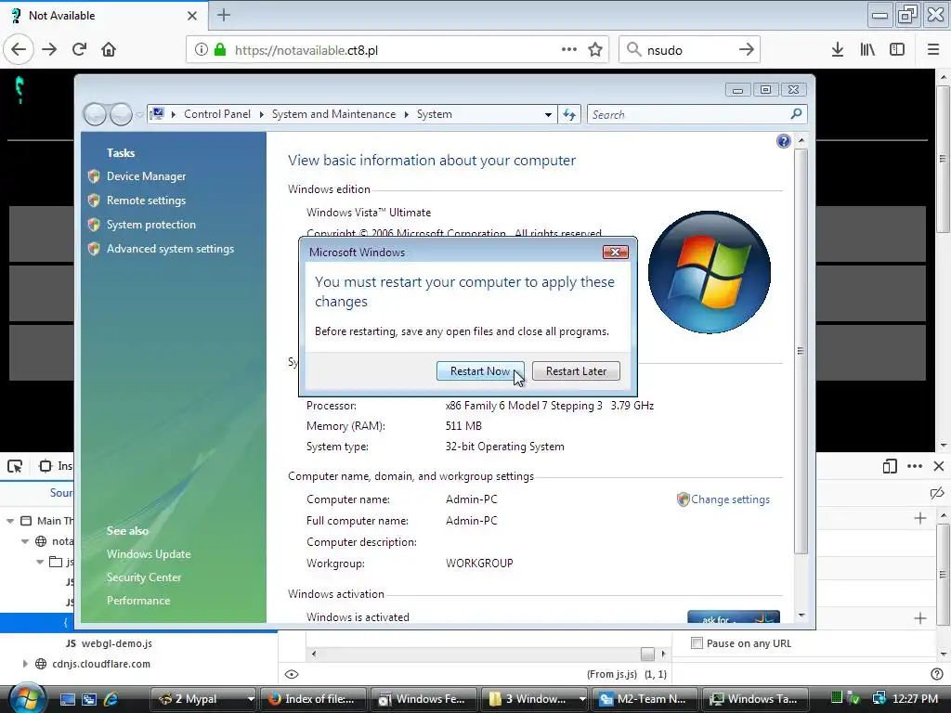951x713 pixels.
Task: Open the browser home page
Action: (x=109, y=50)
